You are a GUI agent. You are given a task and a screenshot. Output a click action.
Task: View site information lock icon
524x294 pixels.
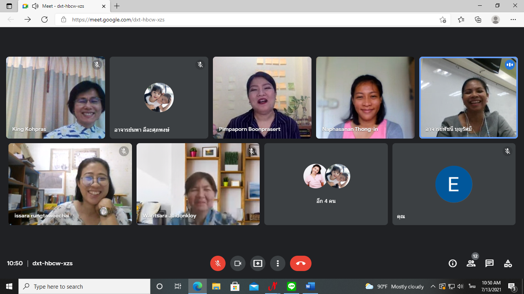[x=64, y=20]
